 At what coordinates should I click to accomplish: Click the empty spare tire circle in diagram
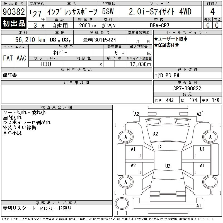click(122, 203)
